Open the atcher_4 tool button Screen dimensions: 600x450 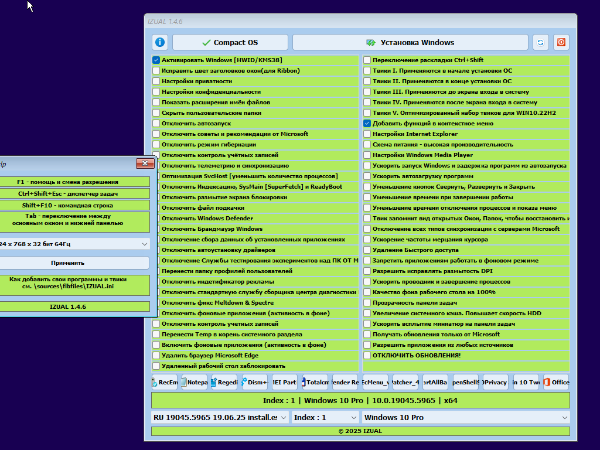coord(405,382)
